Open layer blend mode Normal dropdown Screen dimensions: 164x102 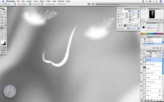[146, 53]
